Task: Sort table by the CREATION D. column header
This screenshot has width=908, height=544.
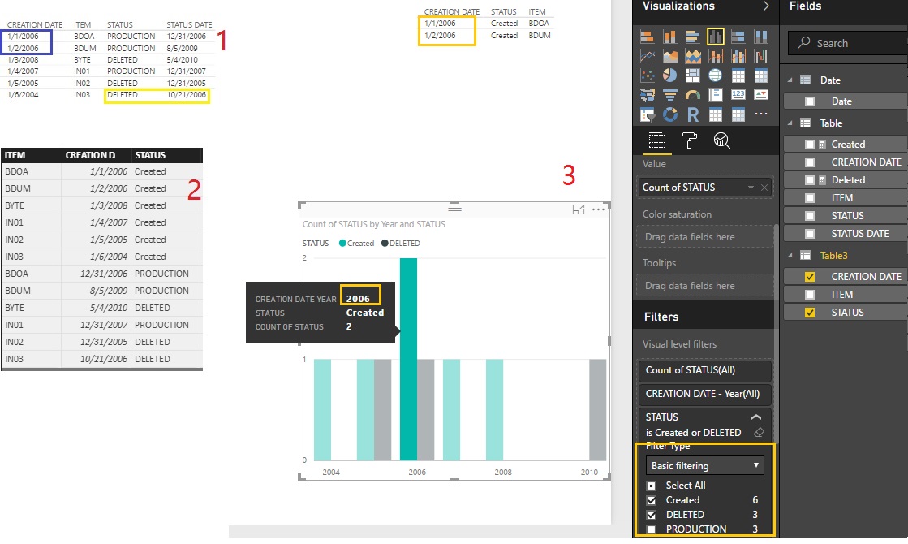Action: [96, 155]
